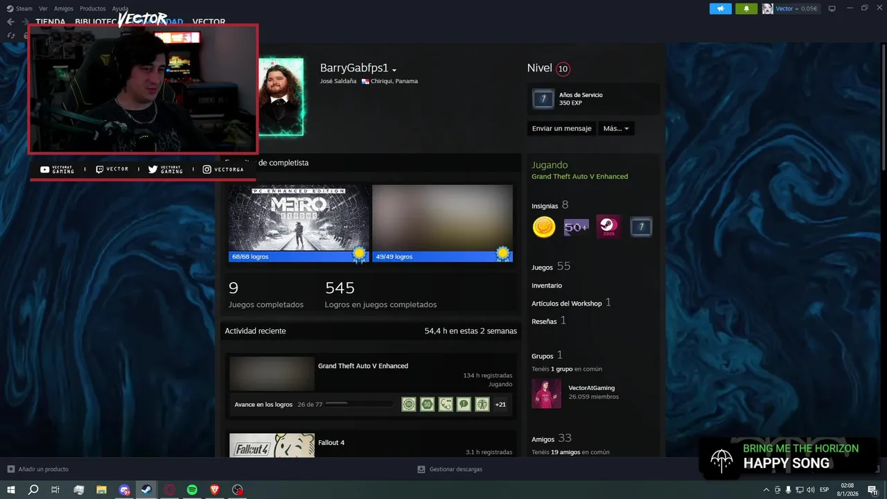This screenshot has height=499, width=887.
Task: Open Opera GX from the taskbar
Action: coord(170,490)
